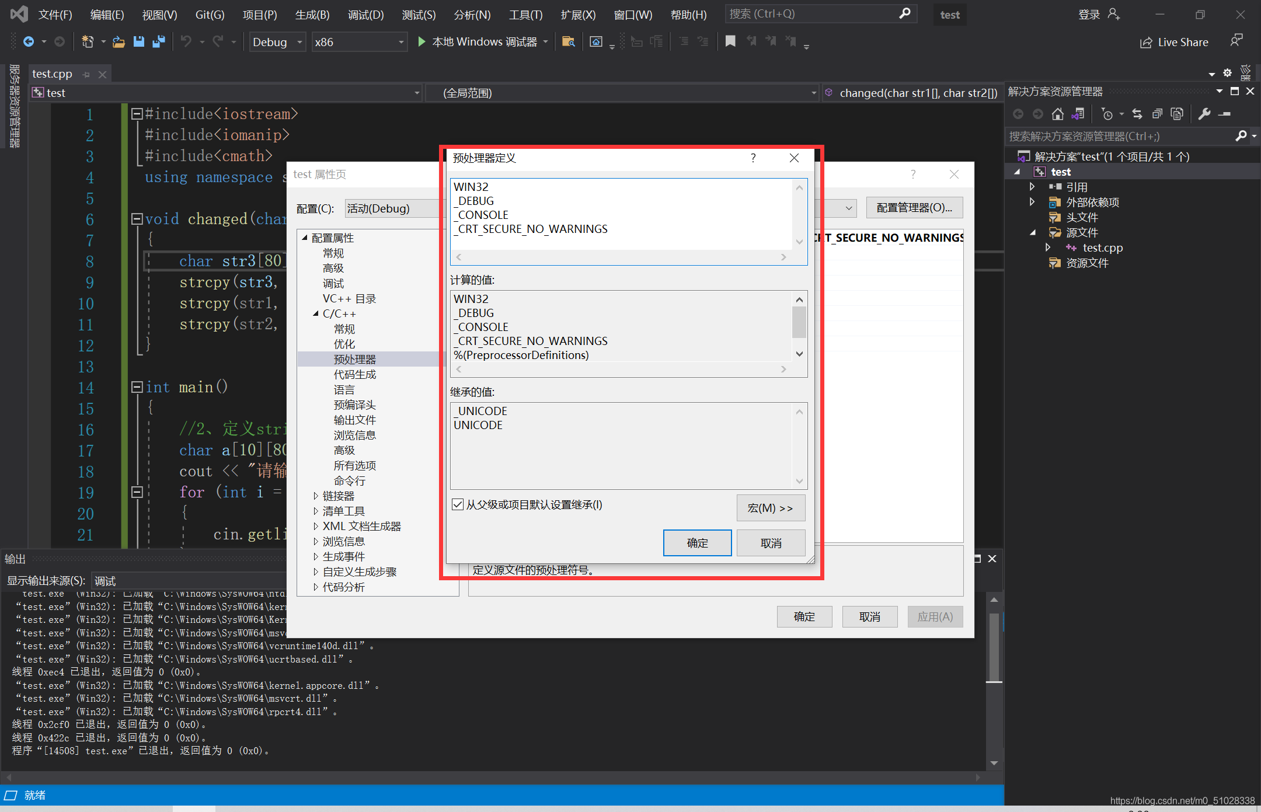This screenshot has width=1261, height=812.
Task: Click the 宏(M) >> button
Action: 771,508
